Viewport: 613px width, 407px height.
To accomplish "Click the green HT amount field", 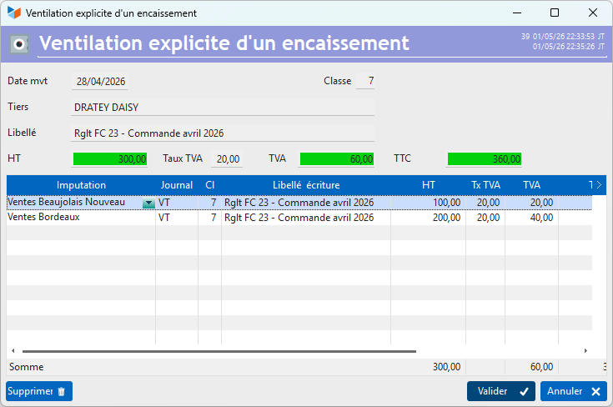I will 110,159.
